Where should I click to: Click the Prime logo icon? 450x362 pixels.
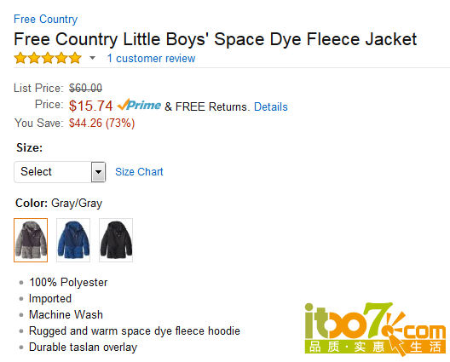(x=139, y=105)
